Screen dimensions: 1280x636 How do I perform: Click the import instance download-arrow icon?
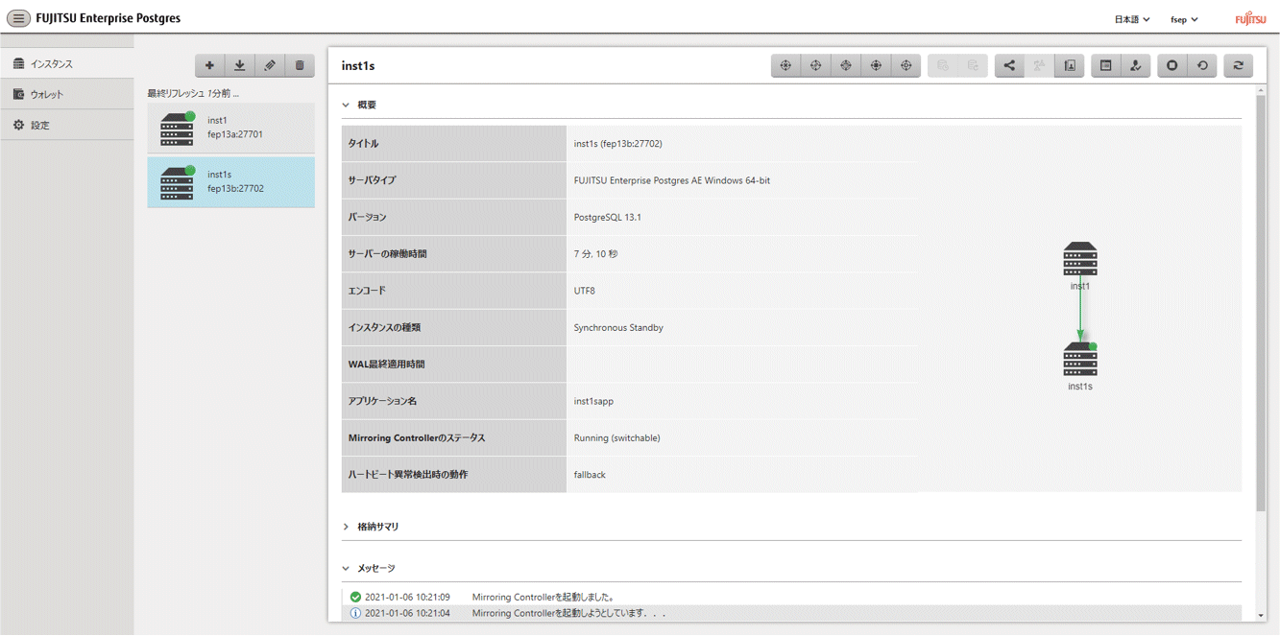coord(240,65)
